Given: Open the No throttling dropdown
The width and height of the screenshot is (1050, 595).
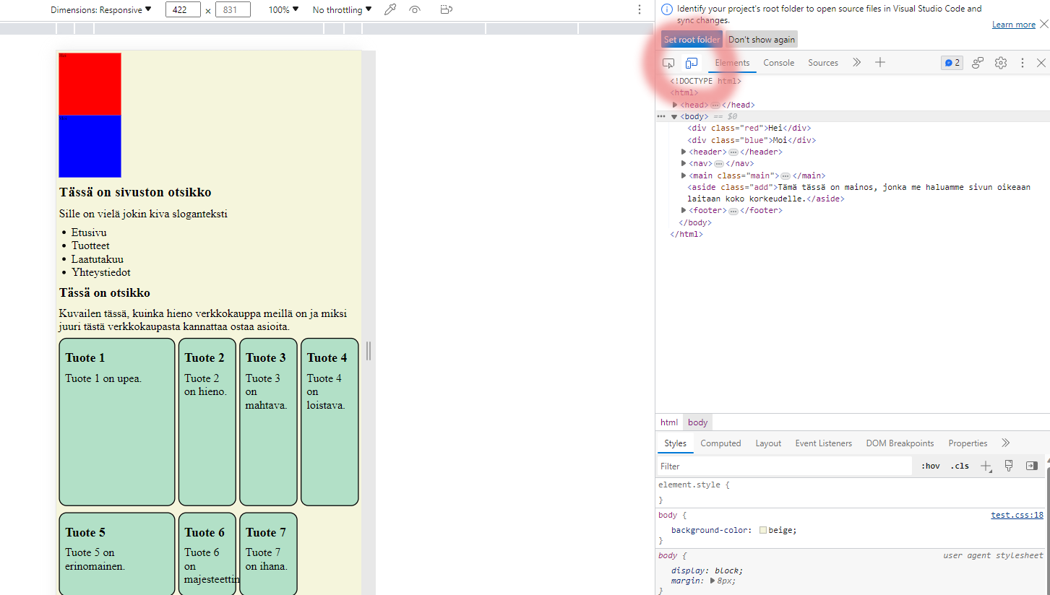Looking at the screenshot, I should pyautogui.click(x=342, y=10).
